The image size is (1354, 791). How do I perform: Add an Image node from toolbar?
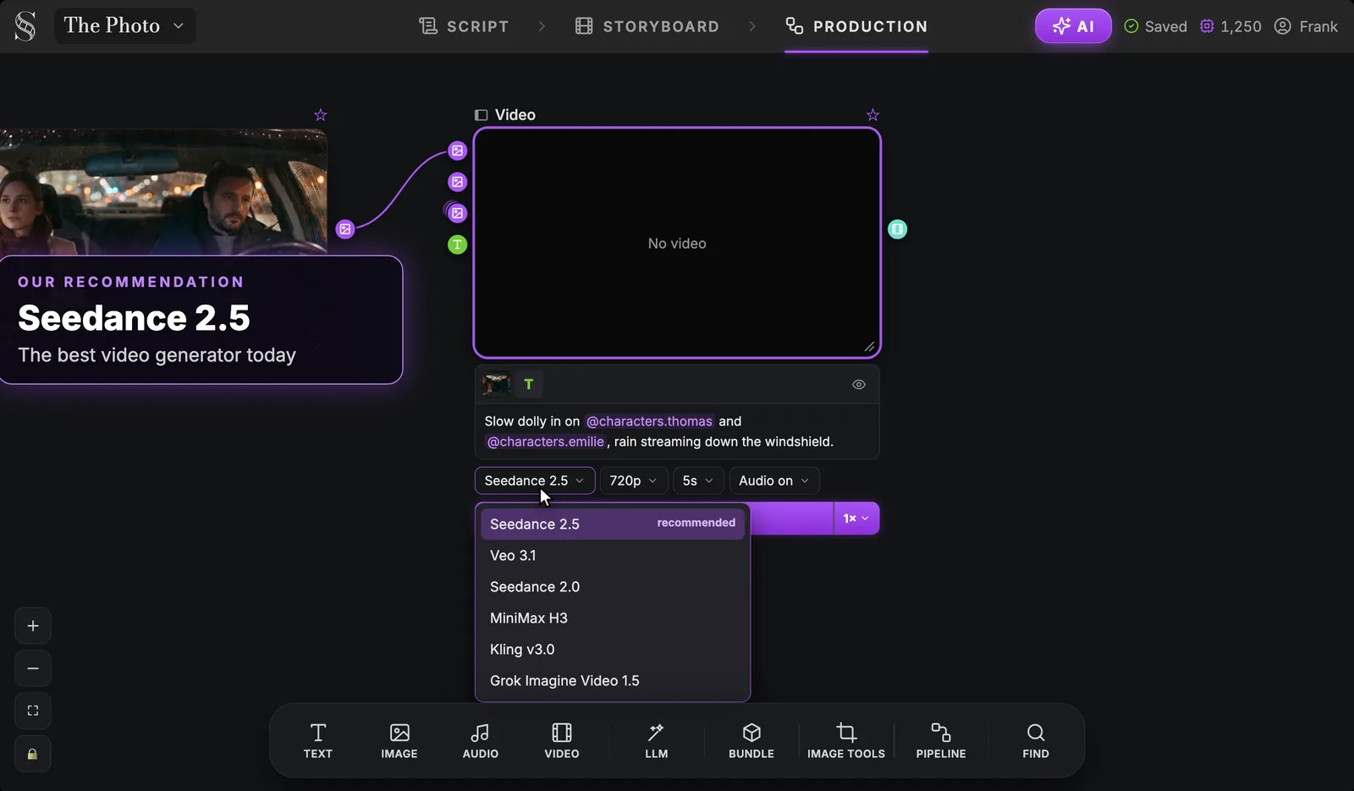point(399,741)
